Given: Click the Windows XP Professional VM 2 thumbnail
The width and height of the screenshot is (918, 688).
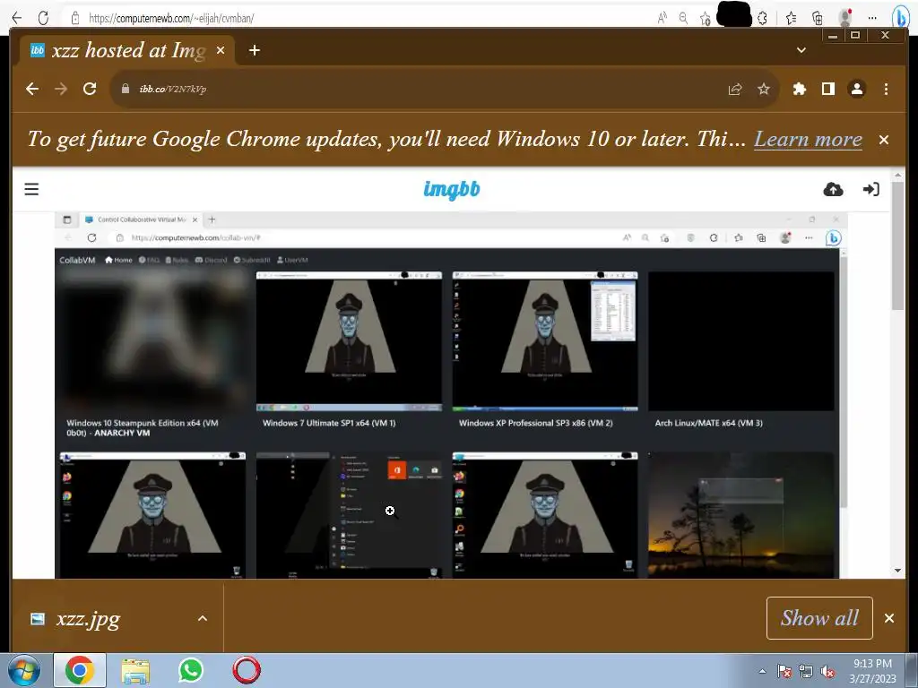Looking at the screenshot, I should 545,341.
